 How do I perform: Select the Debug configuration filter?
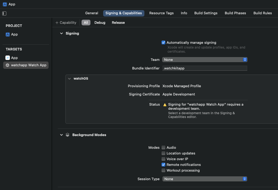(100, 23)
